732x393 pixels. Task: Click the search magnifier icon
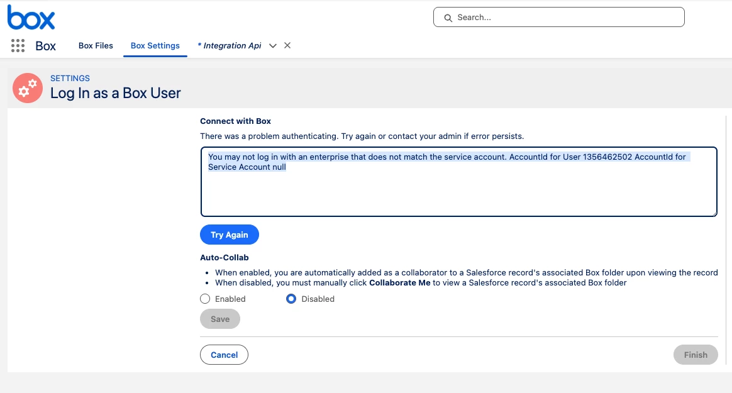pyautogui.click(x=448, y=18)
